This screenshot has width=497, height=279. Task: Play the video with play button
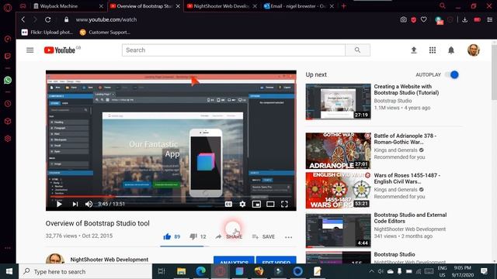(59, 204)
